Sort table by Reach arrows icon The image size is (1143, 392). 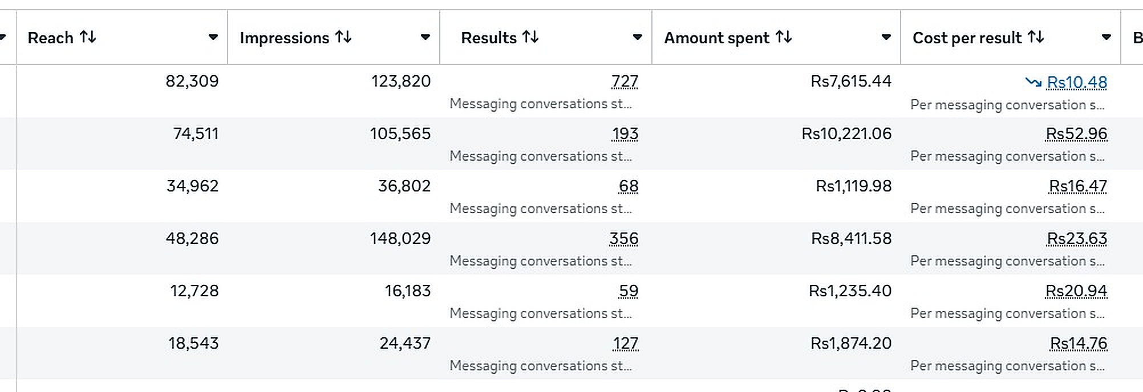click(88, 37)
